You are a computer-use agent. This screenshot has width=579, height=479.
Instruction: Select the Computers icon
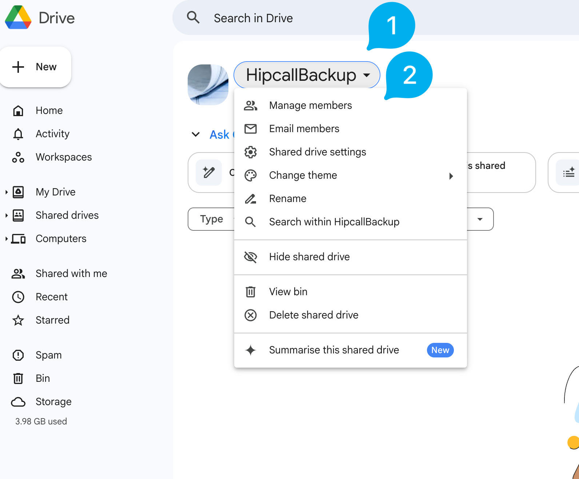click(x=18, y=239)
